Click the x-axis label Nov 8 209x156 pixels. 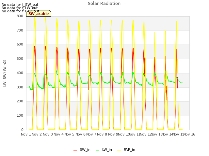102,134
